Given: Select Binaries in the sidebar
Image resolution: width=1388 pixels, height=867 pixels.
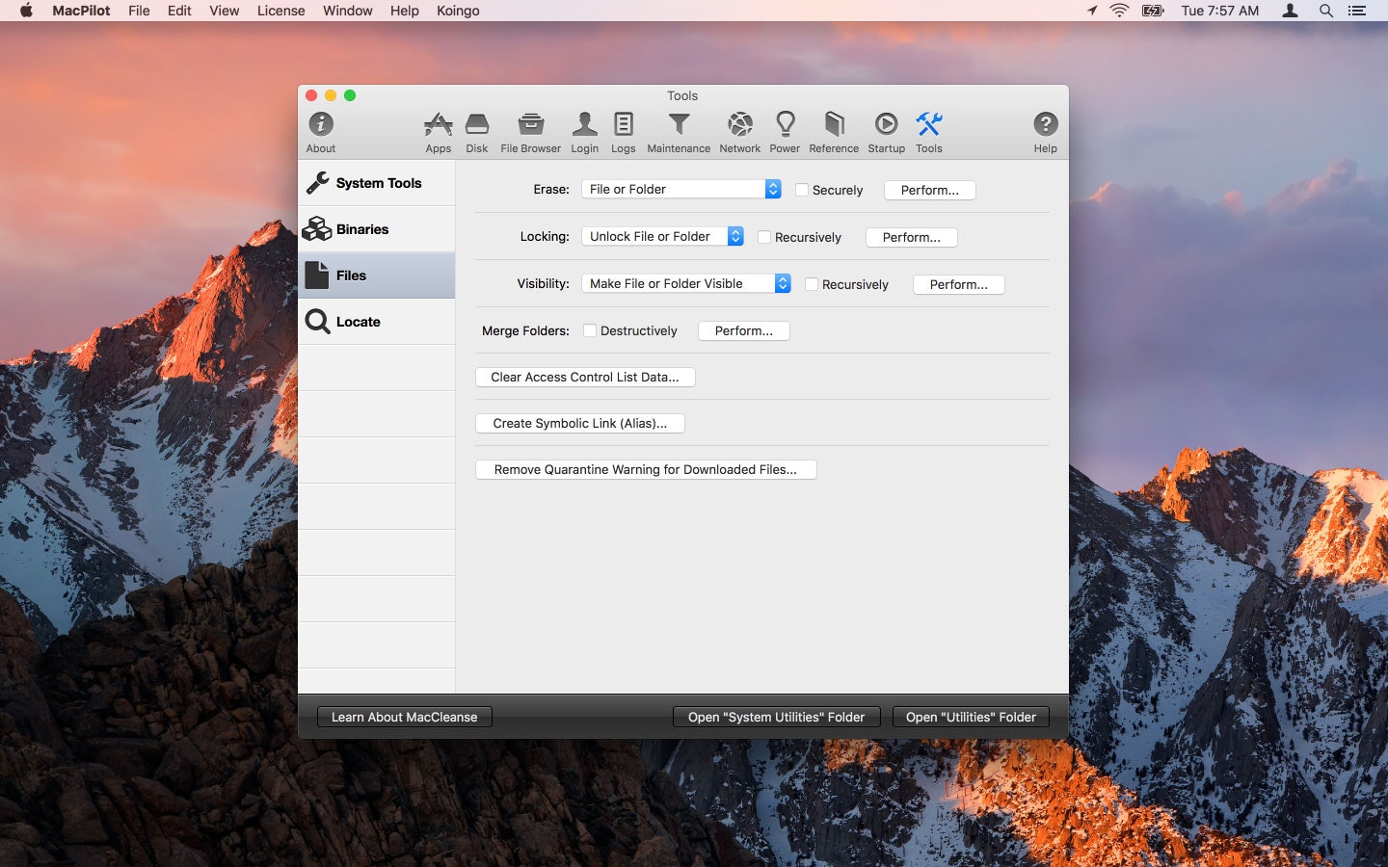Looking at the screenshot, I should pos(361,228).
